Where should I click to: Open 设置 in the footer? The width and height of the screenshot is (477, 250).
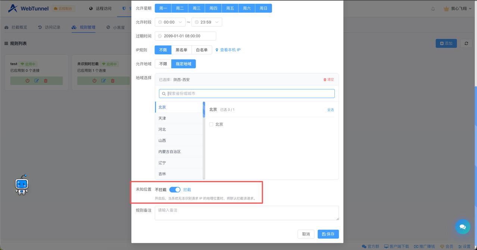point(464,246)
